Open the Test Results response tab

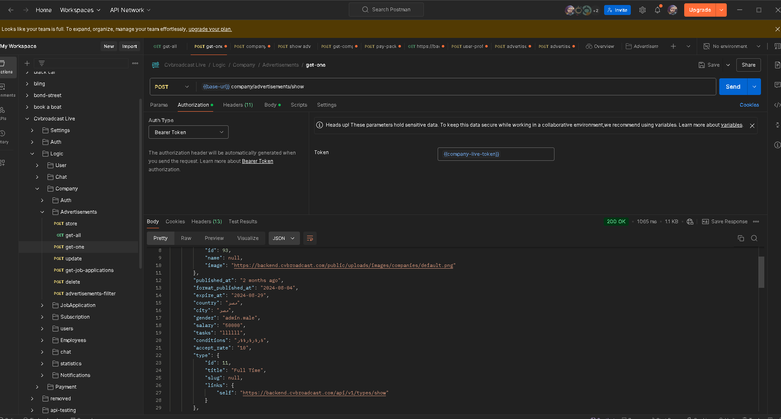243,222
